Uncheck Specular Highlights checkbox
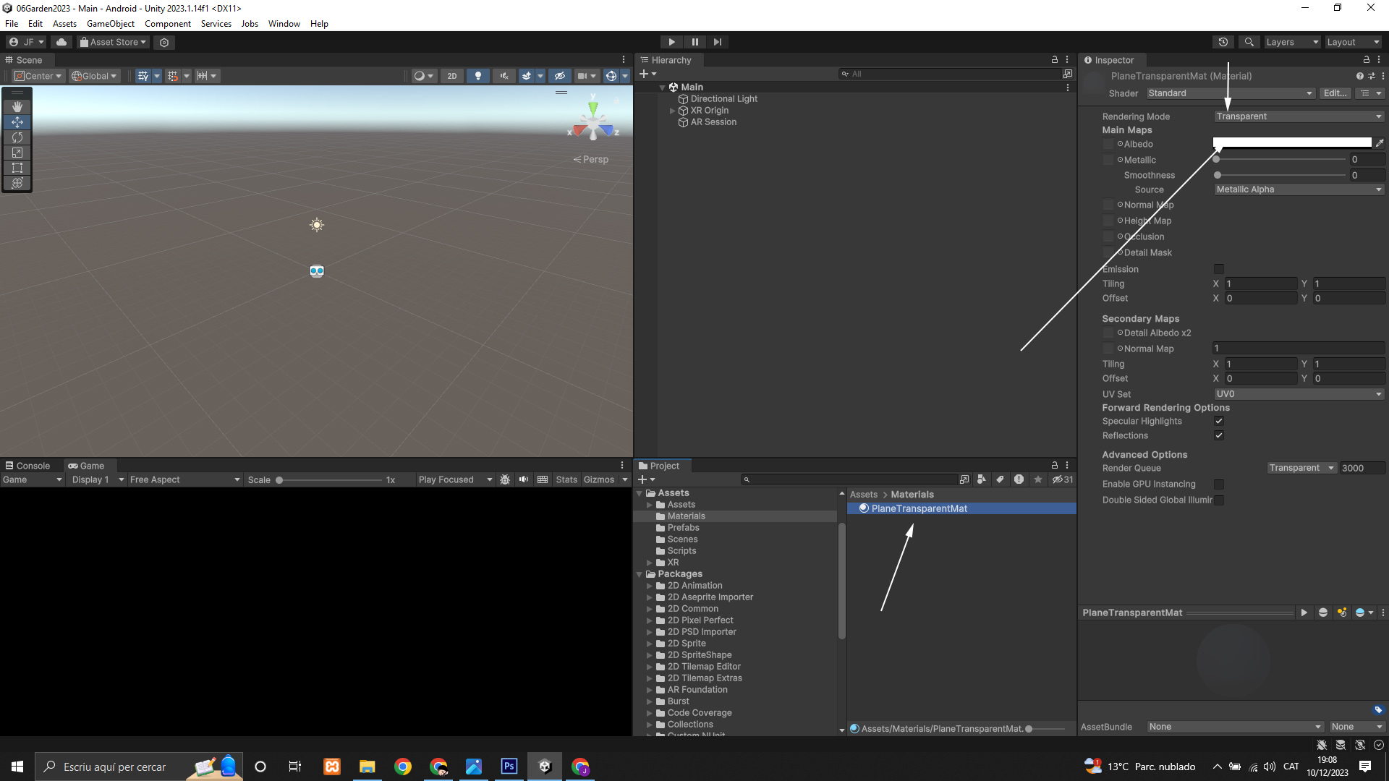Viewport: 1389px width, 781px height. [x=1219, y=421]
